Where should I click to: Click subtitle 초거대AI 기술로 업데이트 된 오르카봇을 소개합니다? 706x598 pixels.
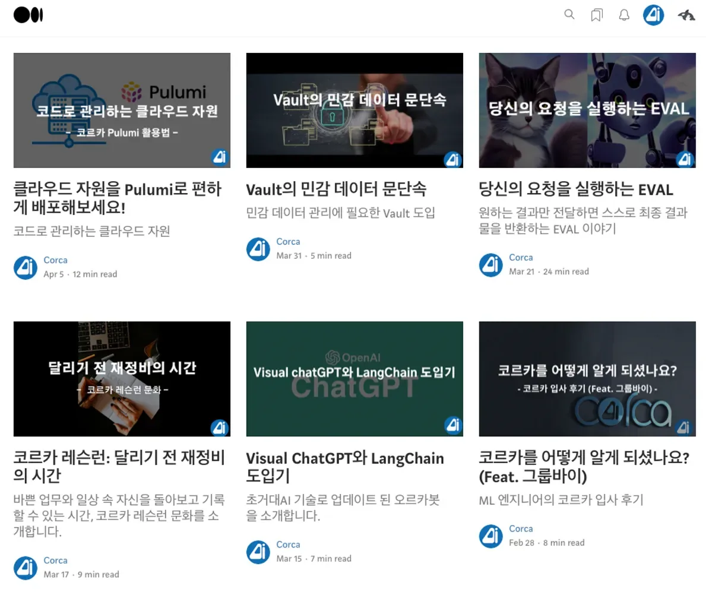pyautogui.click(x=343, y=508)
